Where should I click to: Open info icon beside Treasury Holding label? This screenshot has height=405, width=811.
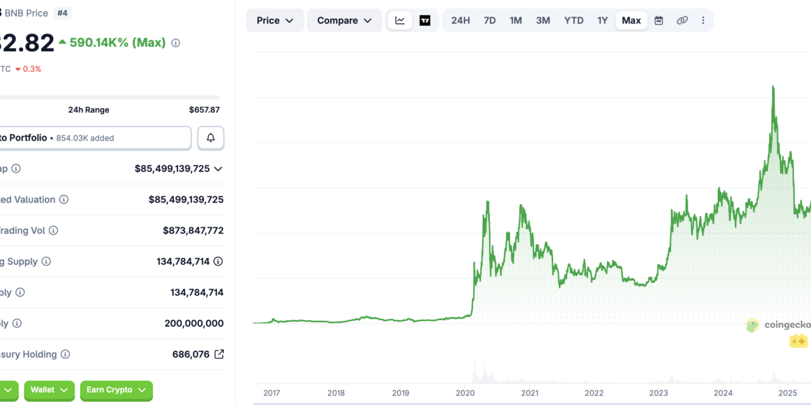pyautogui.click(x=65, y=354)
